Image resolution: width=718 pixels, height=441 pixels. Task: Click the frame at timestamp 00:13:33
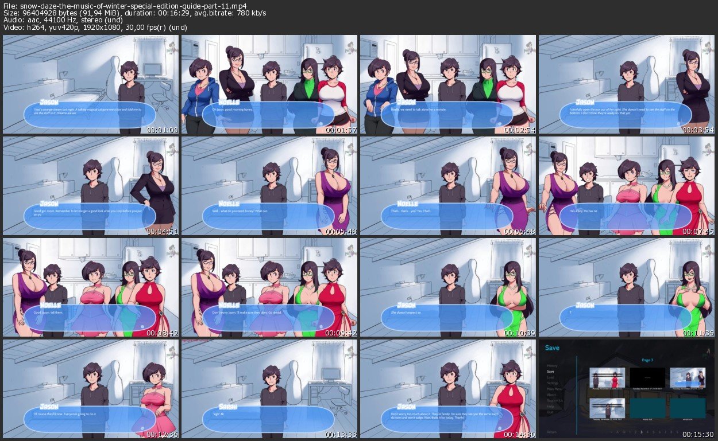[x=269, y=389]
